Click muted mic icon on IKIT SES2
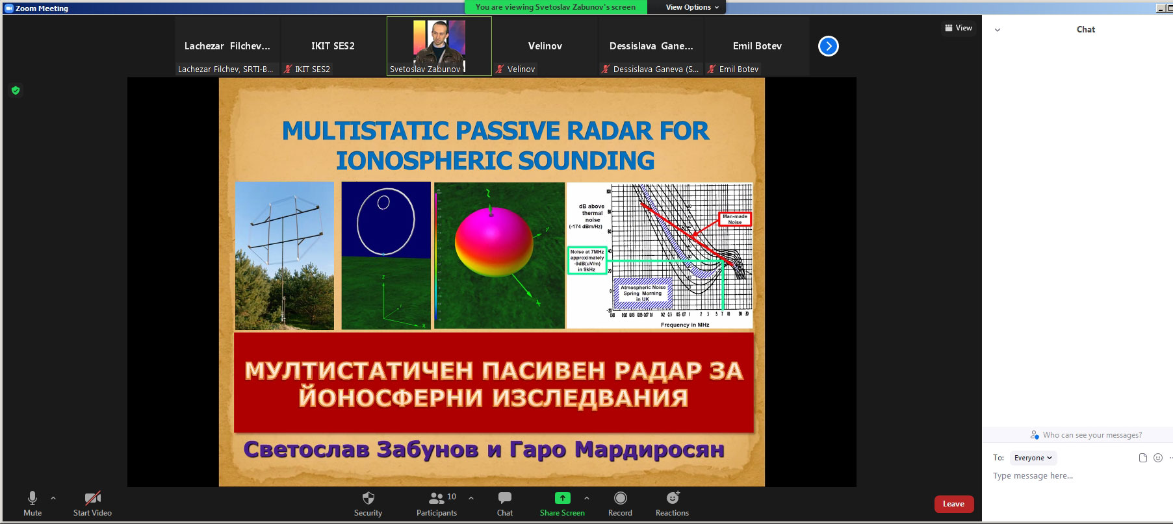1173x524 pixels. [x=288, y=69]
